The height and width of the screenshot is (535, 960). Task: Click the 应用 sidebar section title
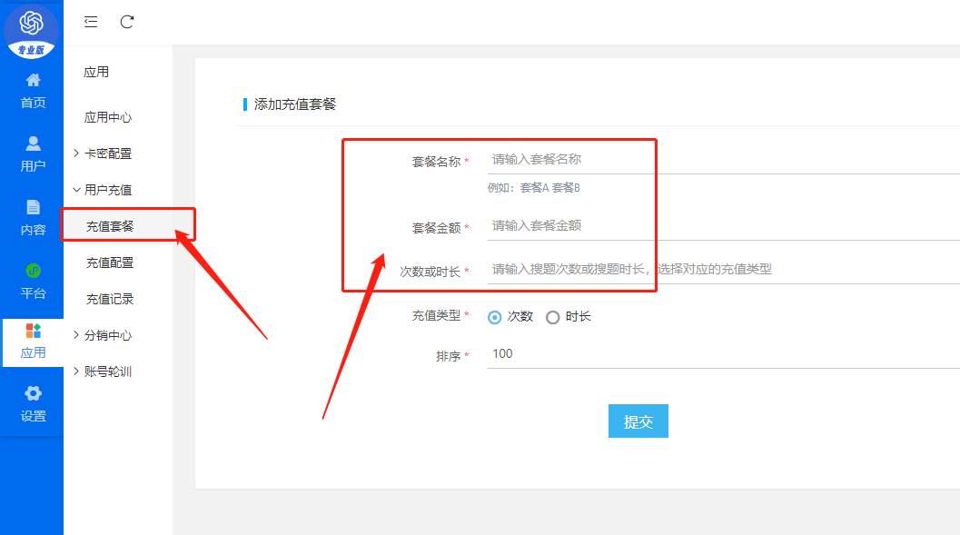(96, 73)
